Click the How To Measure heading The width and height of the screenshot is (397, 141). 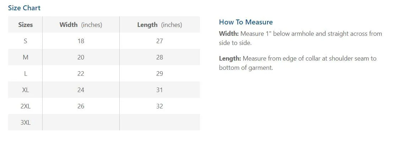(246, 22)
